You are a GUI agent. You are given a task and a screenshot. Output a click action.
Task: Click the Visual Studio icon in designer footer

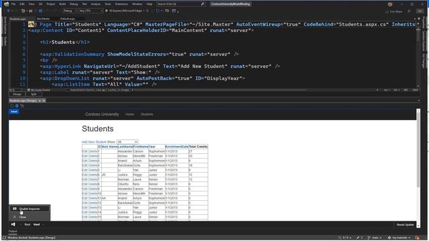[x=13, y=224]
